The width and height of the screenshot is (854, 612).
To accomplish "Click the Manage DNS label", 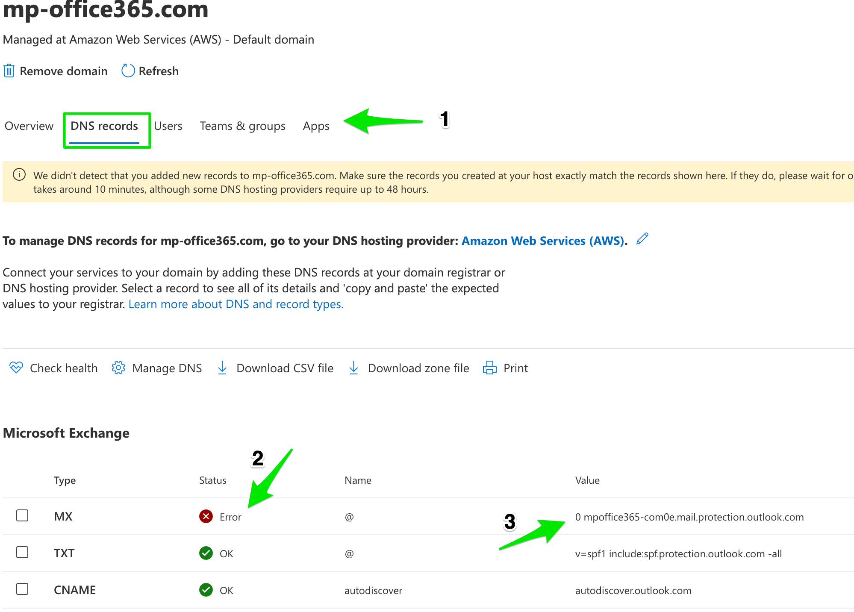I will (x=167, y=368).
